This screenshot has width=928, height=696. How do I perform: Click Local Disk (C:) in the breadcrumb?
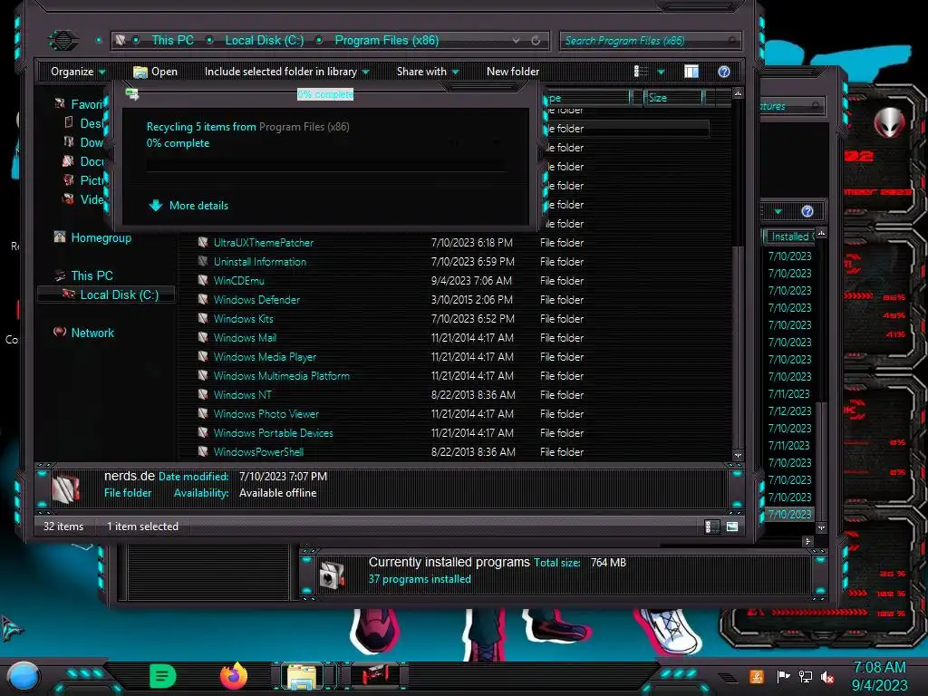point(264,40)
